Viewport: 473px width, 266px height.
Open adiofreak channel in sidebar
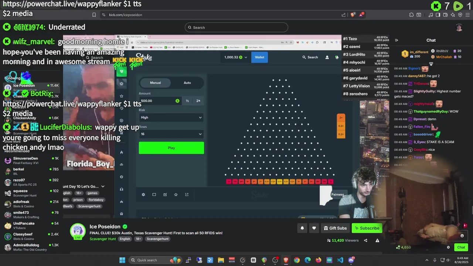coord(31,204)
